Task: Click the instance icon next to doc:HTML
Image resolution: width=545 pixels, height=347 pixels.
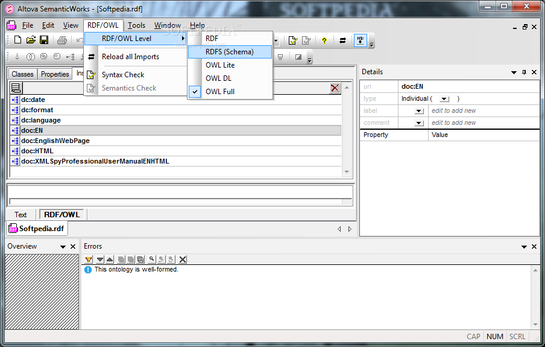Action: tap(15, 151)
